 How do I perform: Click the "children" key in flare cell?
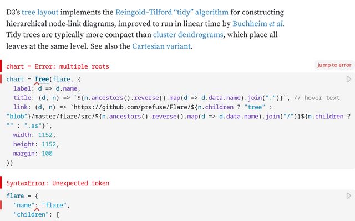pos(31,215)
